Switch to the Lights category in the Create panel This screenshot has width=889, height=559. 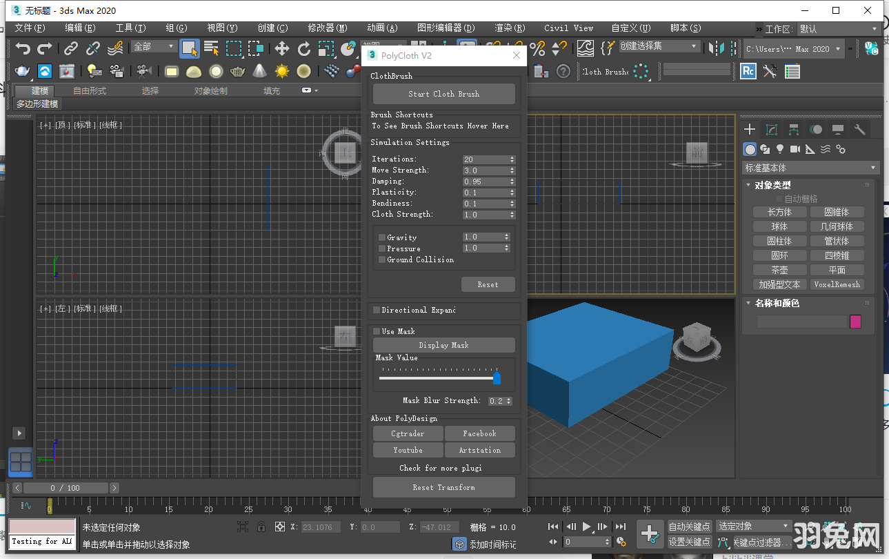click(778, 148)
